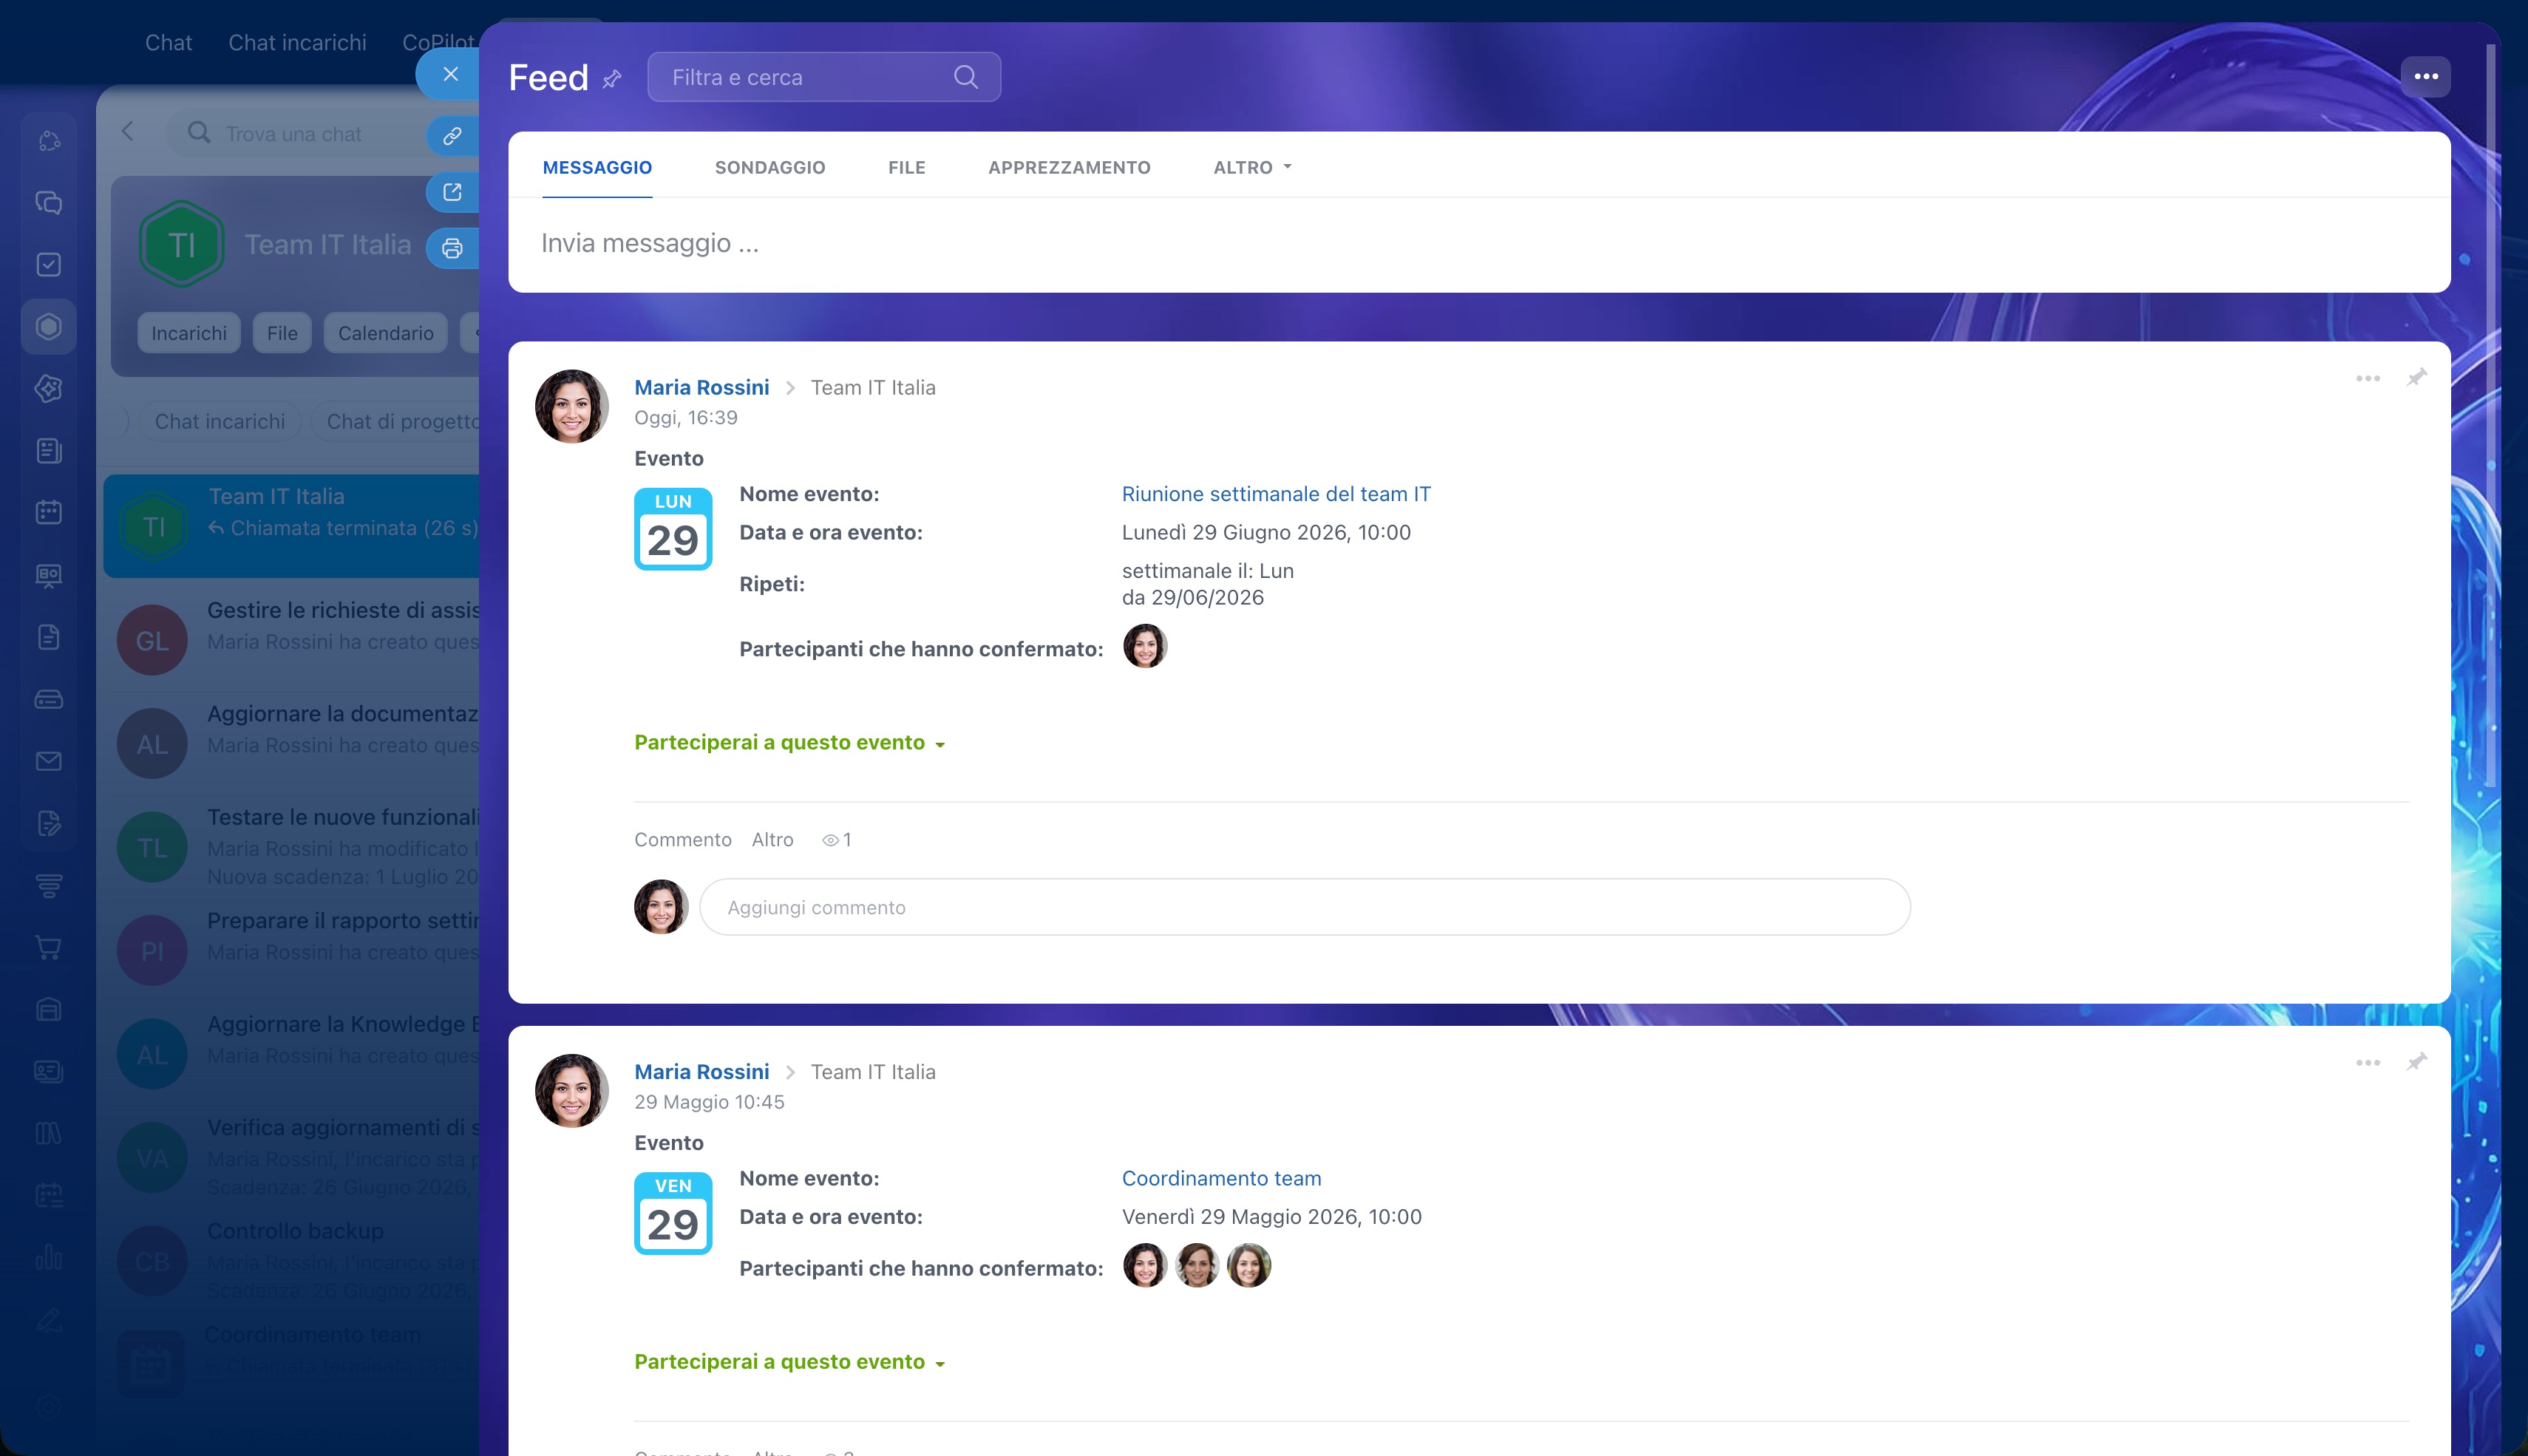Click the Invia messaggio text area
The width and height of the screenshot is (2528, 1456).
[x=1478, y=243]
